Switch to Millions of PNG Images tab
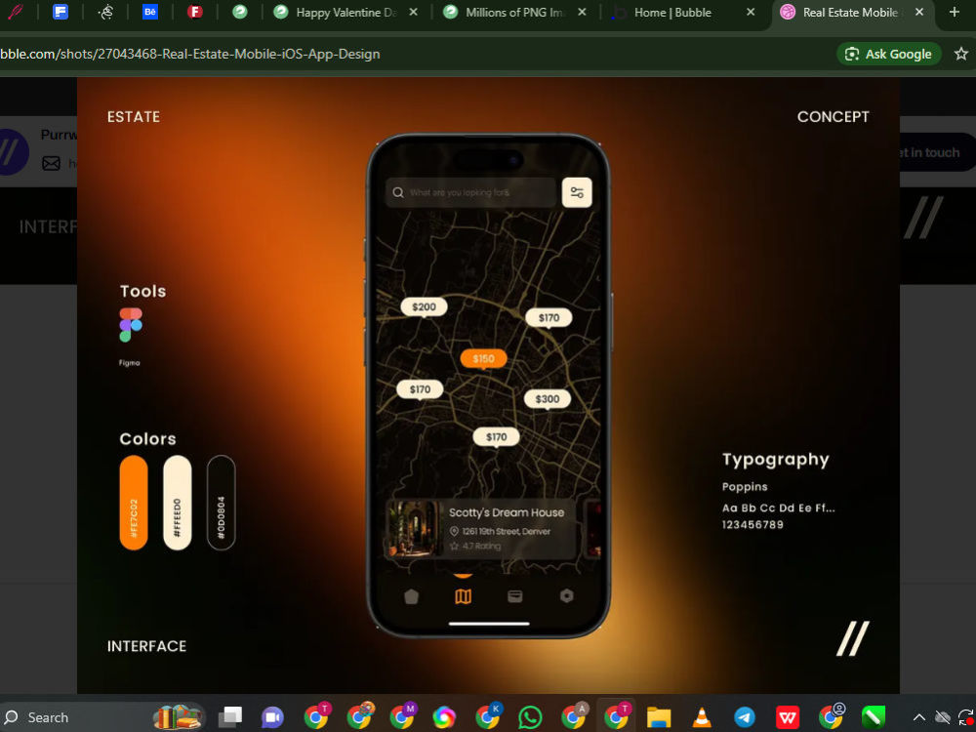 click(x=514, y=13)
